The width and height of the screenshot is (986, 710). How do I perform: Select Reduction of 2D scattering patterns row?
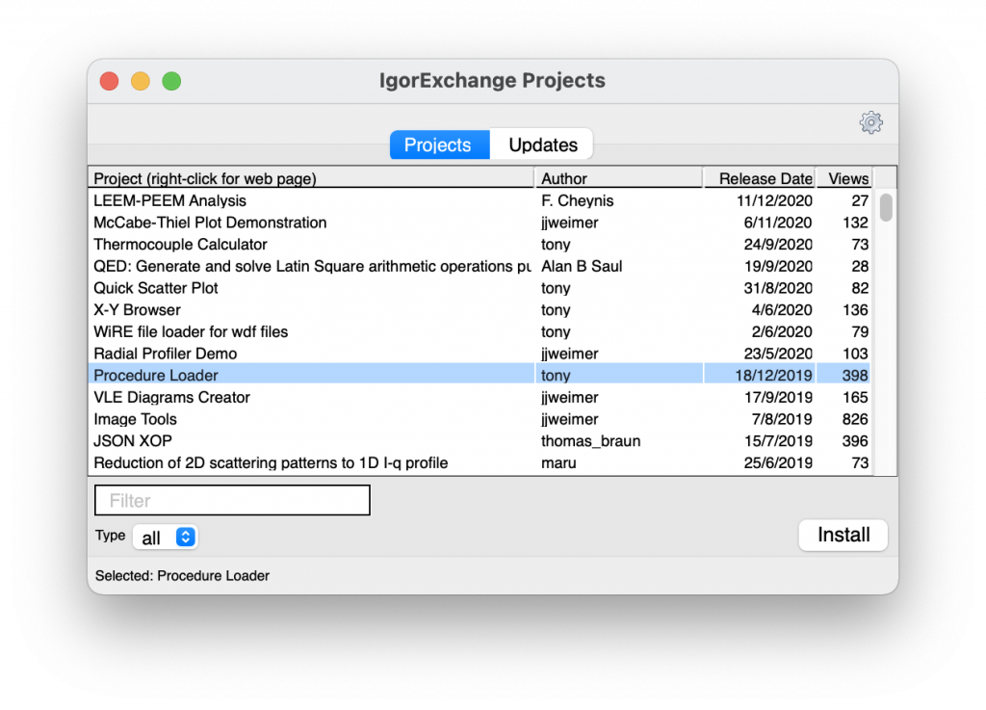point(480,462)
